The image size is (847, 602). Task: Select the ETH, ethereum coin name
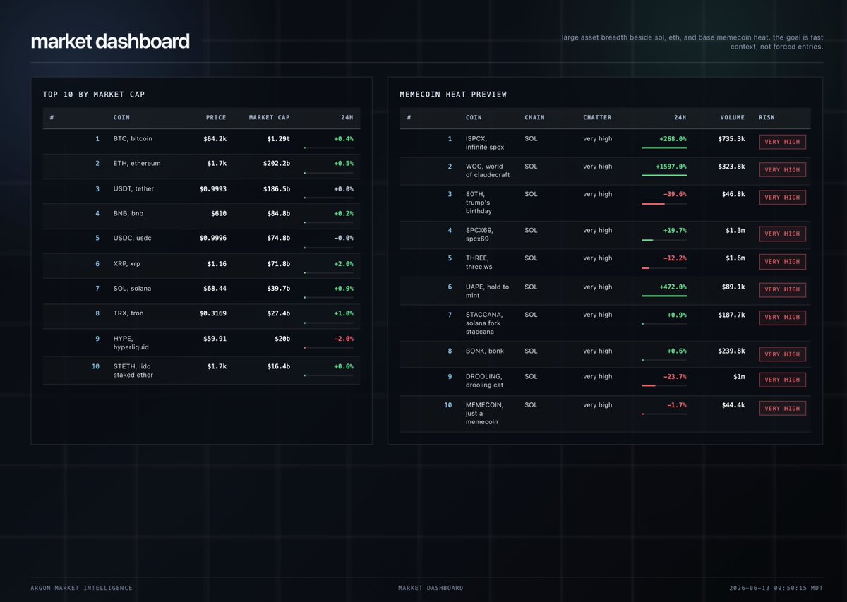pos(137,164)
